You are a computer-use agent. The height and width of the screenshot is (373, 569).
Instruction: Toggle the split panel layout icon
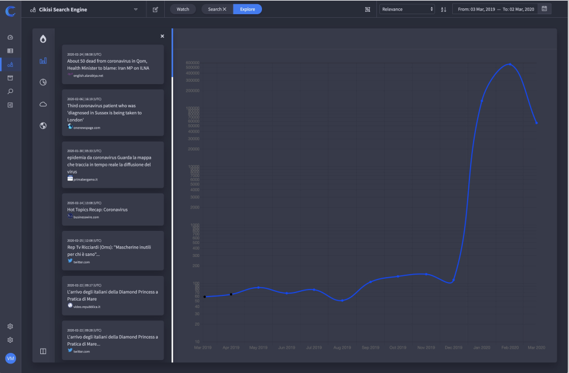43,351
